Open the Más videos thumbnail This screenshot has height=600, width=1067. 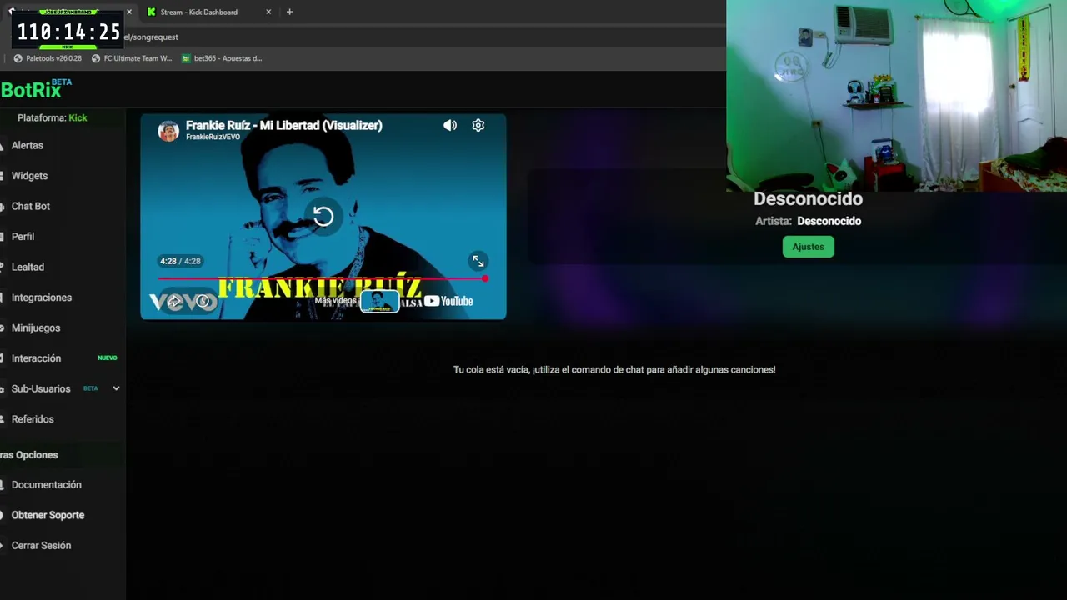tap(379, 301)
